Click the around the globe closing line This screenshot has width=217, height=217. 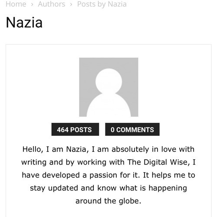[x=108, y=201]
